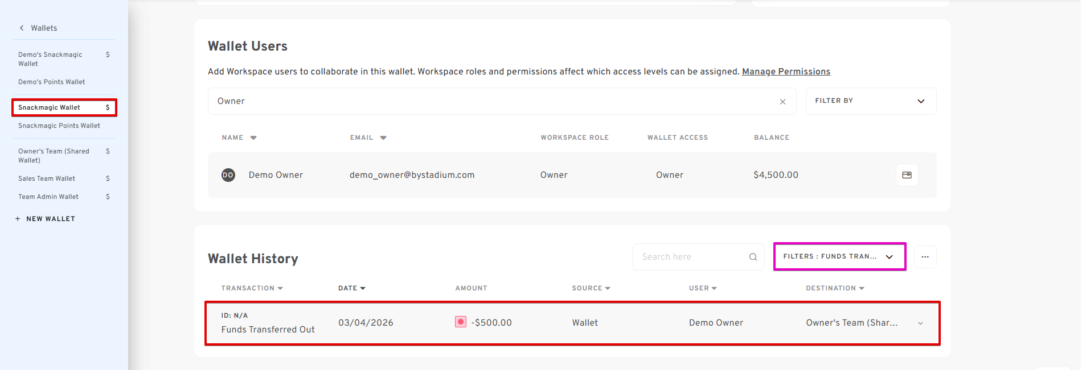Click the back arrow beside Wallets
The height and width of the screenshot is (370, 1082).
(22, 28)
